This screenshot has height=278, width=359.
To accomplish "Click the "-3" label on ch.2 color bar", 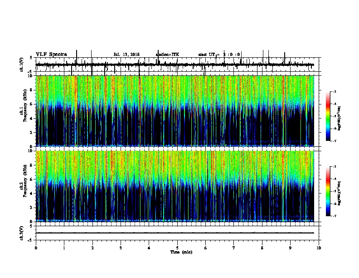I will pos(335,167).
